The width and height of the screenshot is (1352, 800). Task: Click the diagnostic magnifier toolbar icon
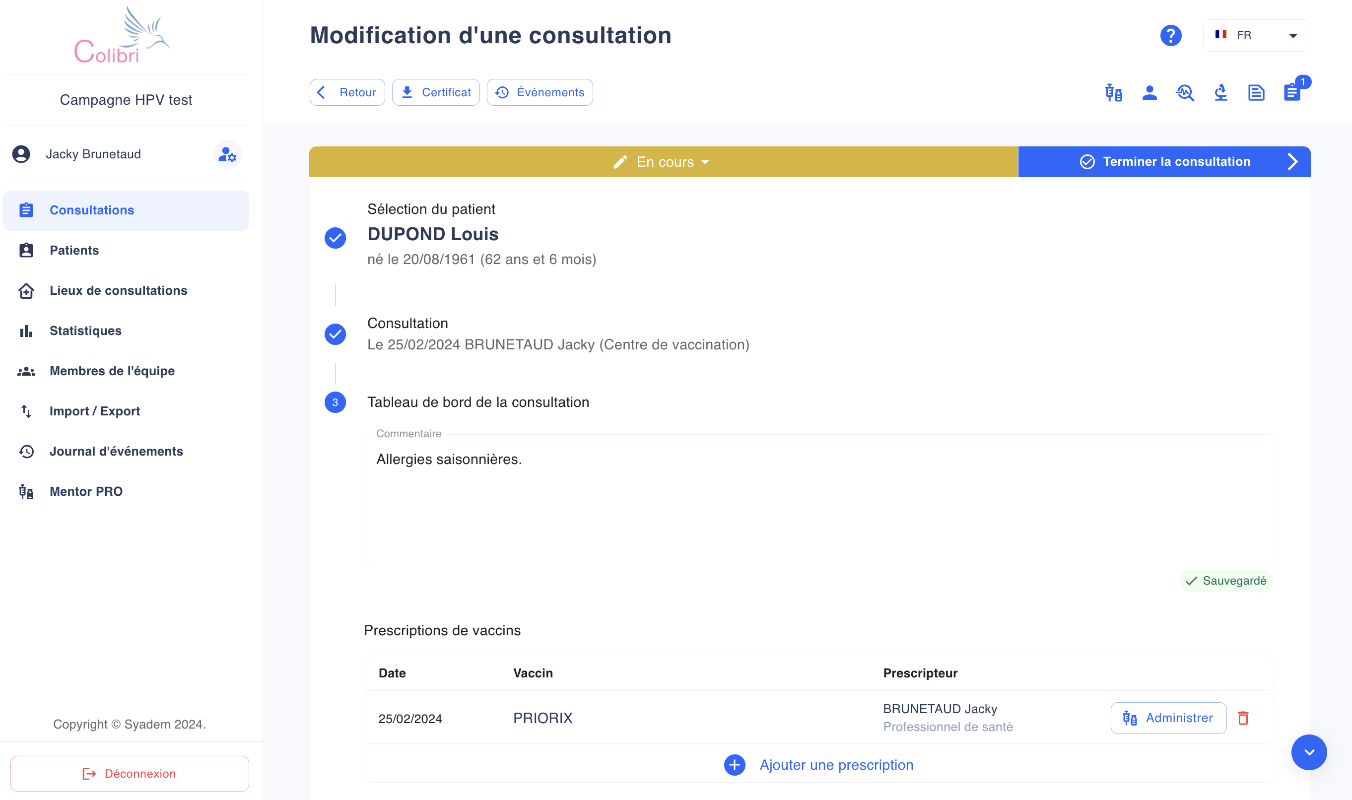[x=1185, y=93]
